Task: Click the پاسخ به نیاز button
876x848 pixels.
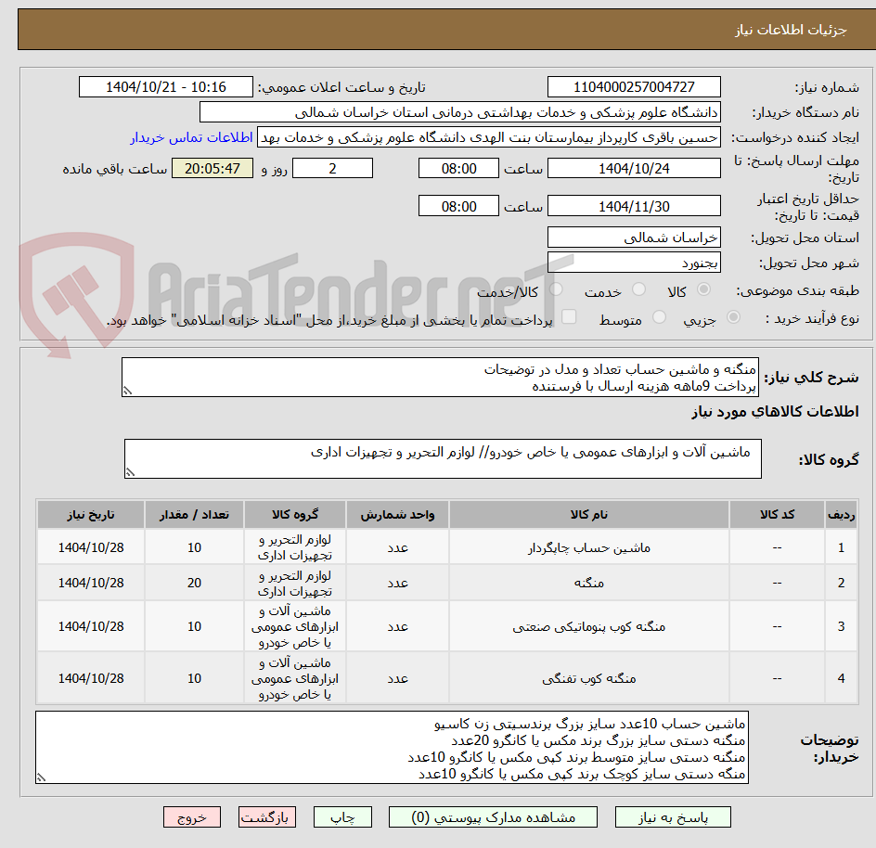Action: (x=673, y=817)
